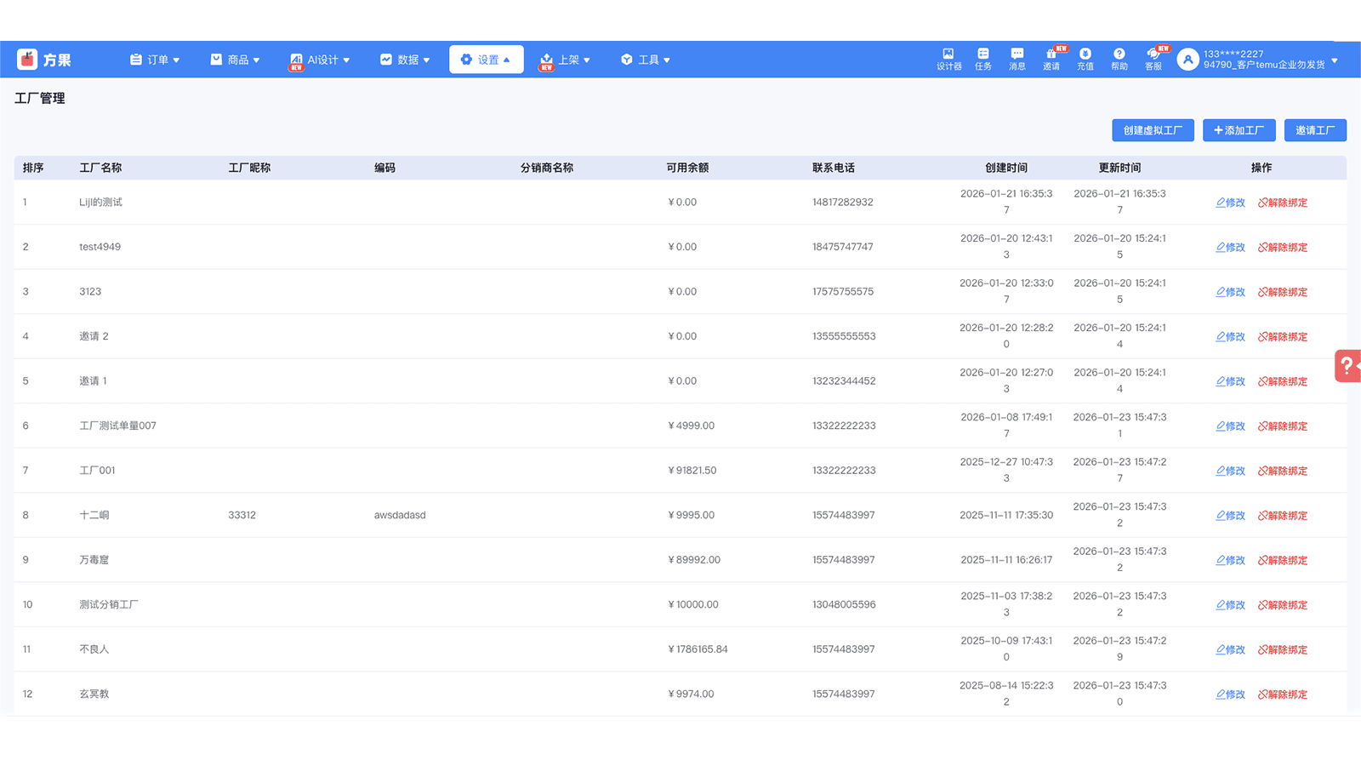Screen dimensions: 1361x766
Task: Click the 邀请 gift icon
Action: point(1051,59)
